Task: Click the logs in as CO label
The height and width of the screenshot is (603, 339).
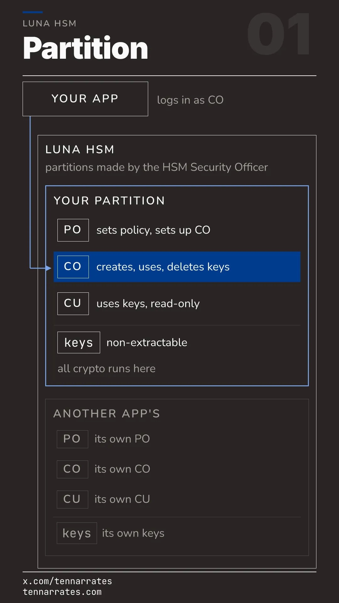Action: click(x=190, y=100)
